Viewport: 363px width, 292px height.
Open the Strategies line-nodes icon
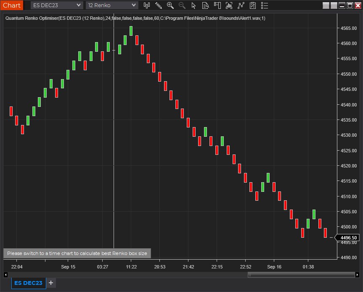tap(241, 5)
